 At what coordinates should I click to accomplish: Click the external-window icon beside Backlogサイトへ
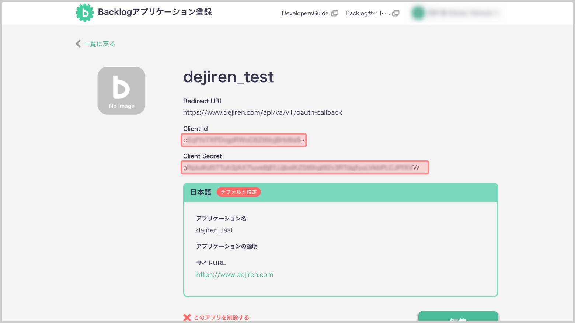pos(396,13)
